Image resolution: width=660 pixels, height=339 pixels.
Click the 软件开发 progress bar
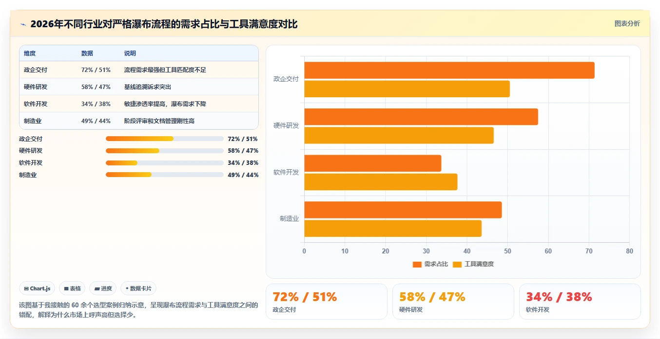165,163
